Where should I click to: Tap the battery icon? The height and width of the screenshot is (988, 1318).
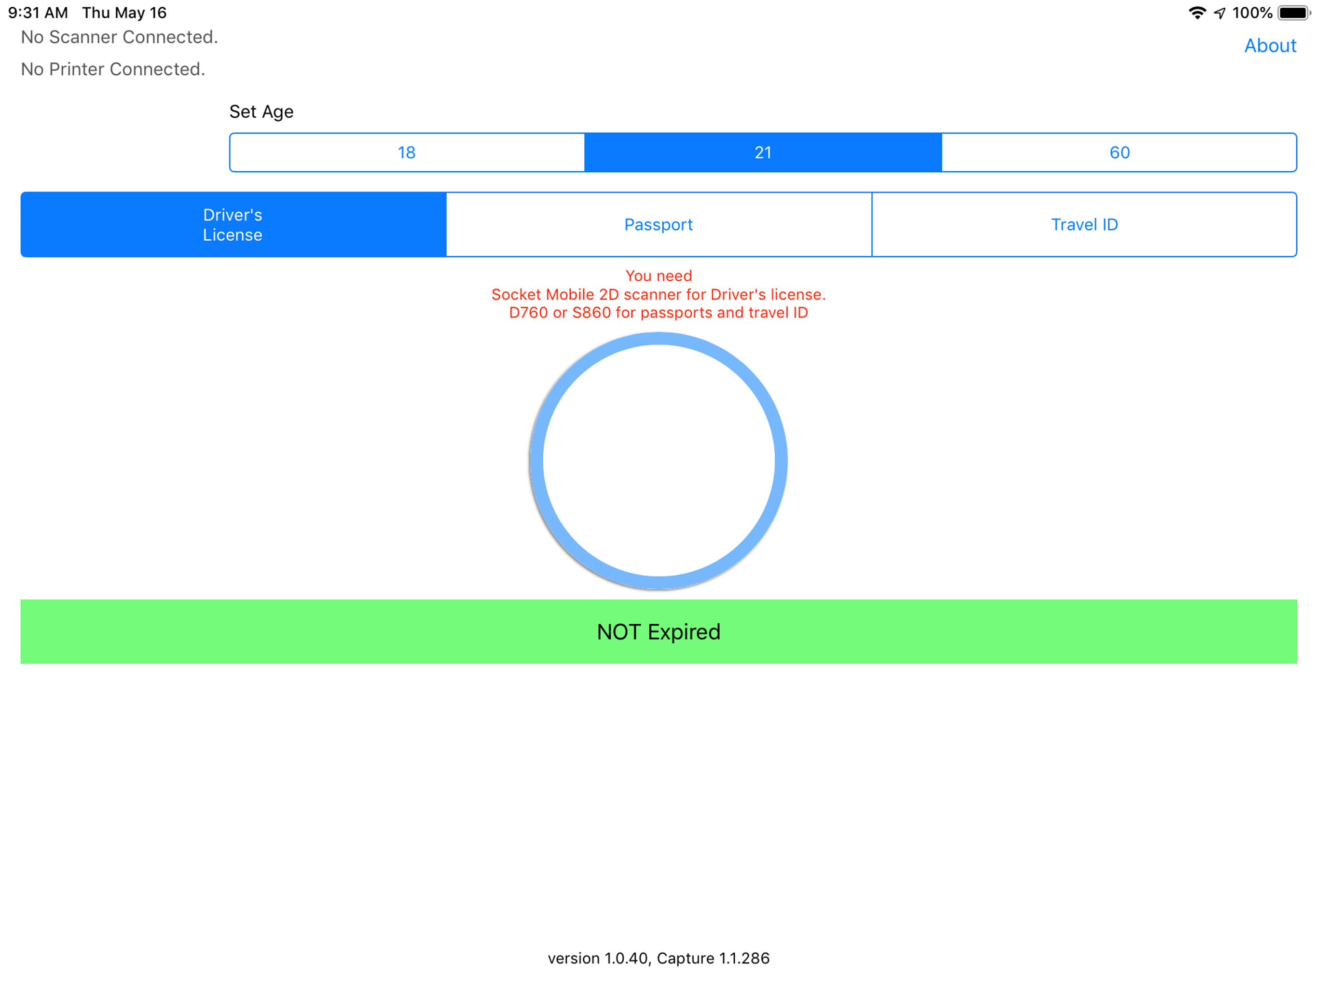(1293, 13)
